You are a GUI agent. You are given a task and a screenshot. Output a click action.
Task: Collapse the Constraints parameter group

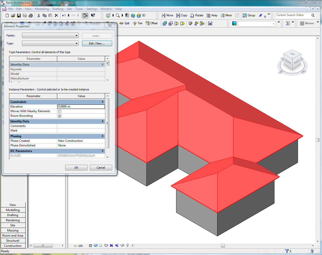point(102,102)
